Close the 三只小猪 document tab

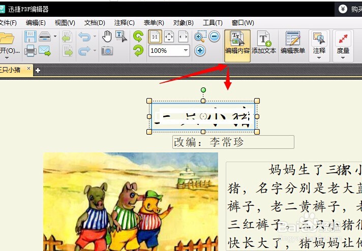[x=28, y=68]
